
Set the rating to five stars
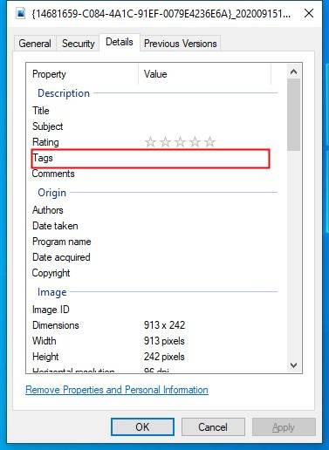click(x=209, y=142)
